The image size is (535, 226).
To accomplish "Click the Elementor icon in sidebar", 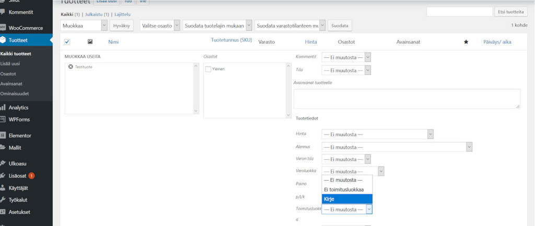I will tap(4, 135).
